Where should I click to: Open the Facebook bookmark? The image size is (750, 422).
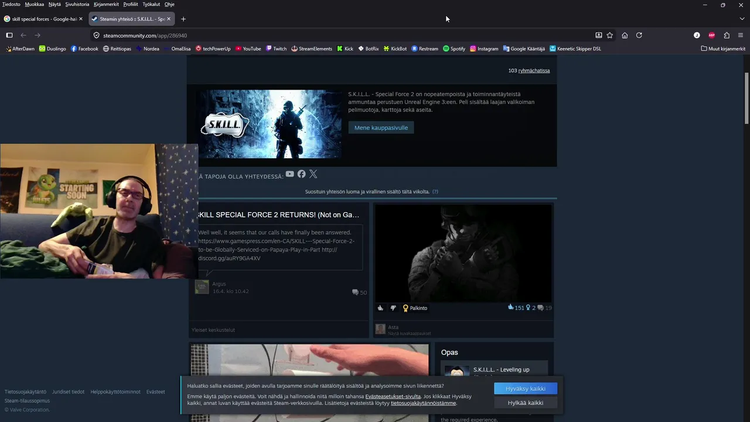pyautogui.click(x=84, y=49)
